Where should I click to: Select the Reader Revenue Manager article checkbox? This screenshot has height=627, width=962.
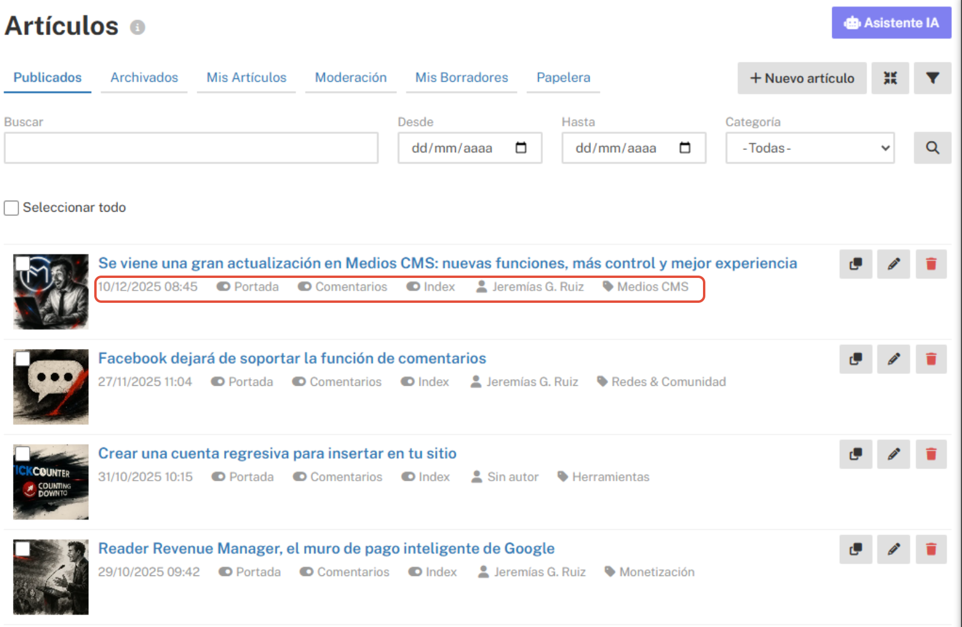click(x=23, y=549)
